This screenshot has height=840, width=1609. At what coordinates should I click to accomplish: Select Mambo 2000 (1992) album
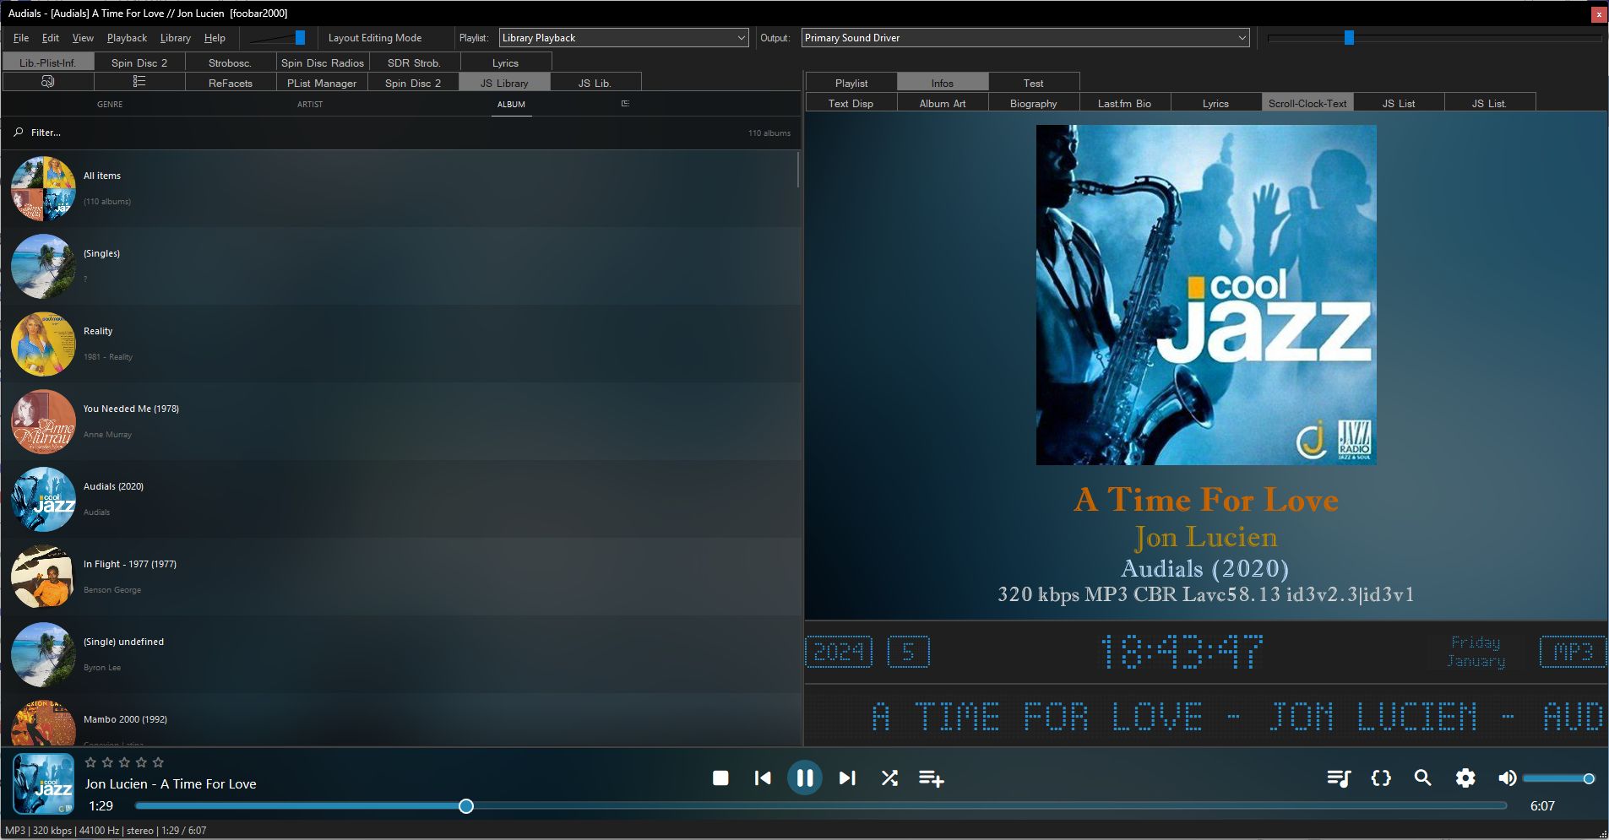click(x=400, y=720)
